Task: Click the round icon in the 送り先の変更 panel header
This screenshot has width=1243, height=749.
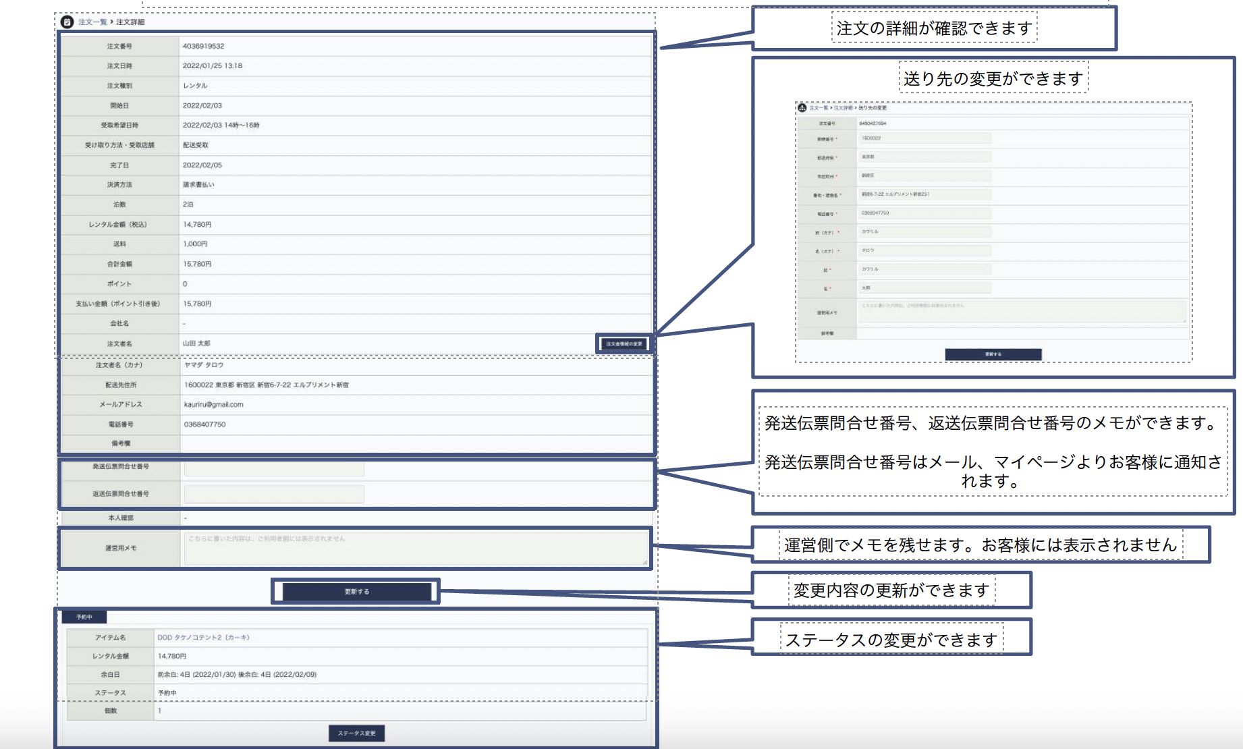Action: 802,108
